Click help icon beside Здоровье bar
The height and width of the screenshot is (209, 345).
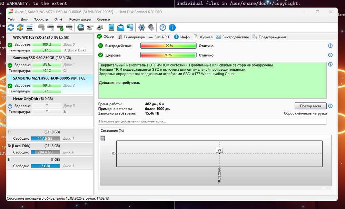coord(330,55)
